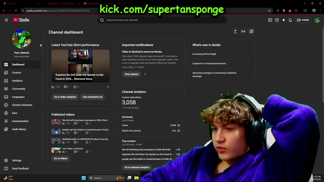Click the YouTube Studio logo

coord(21,20)
